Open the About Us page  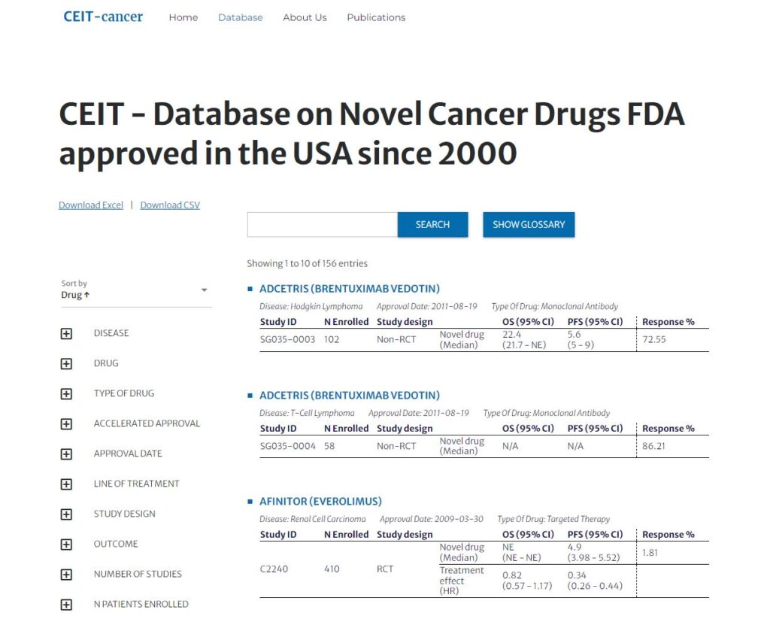point(305,17)
